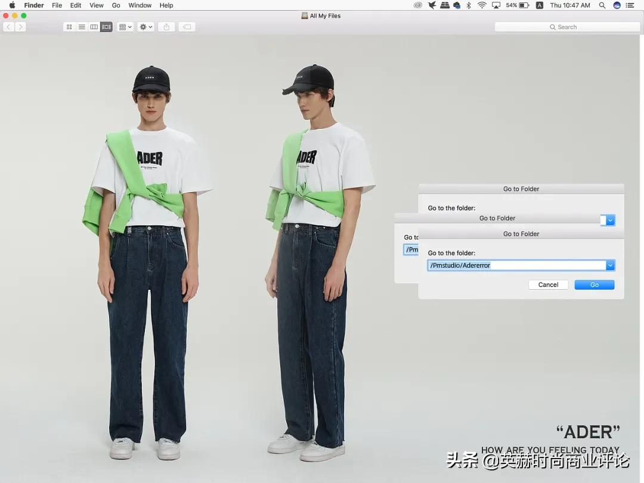This screenshot has height=483, width=644.
Task: Click the Finder Search field
Action: pos(567,27)
